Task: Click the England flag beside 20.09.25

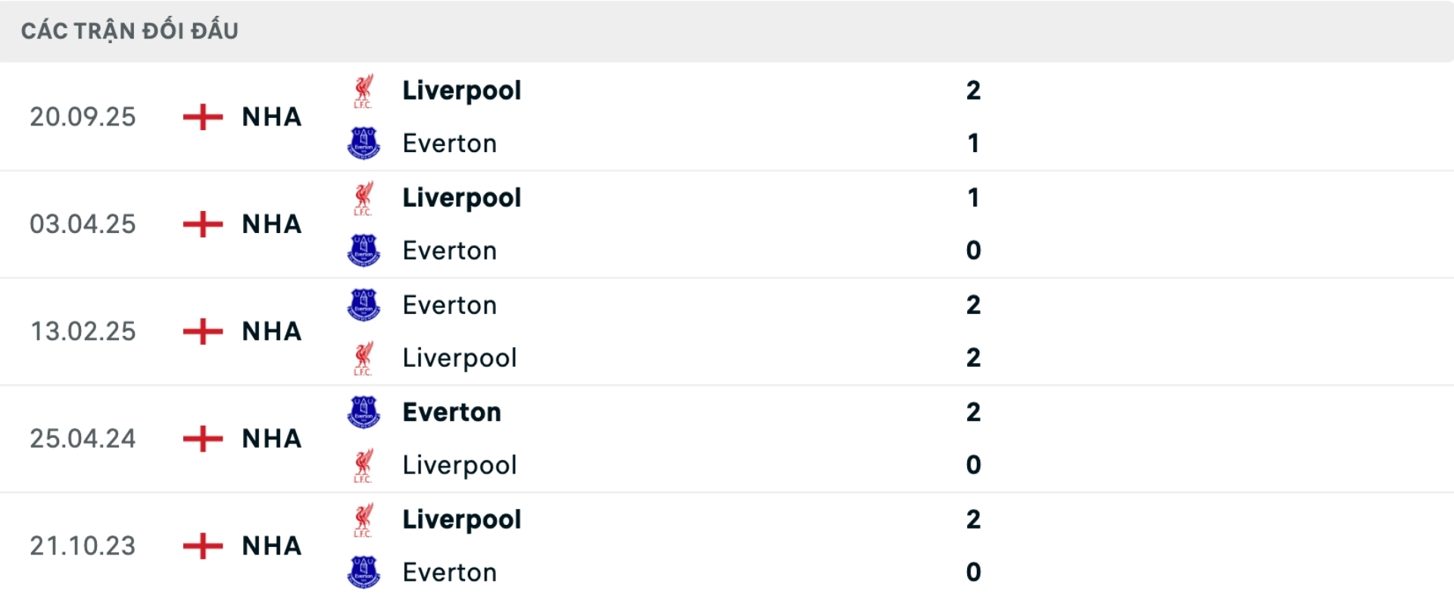Action: tap(203, 116)
